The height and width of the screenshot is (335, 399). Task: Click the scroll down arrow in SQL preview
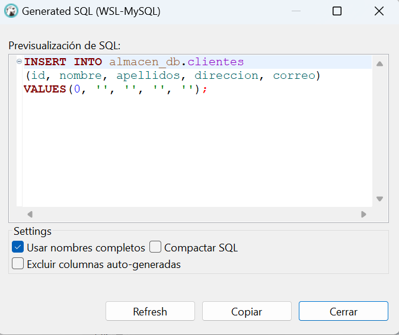pyautogui.click(x=379, y=199)
